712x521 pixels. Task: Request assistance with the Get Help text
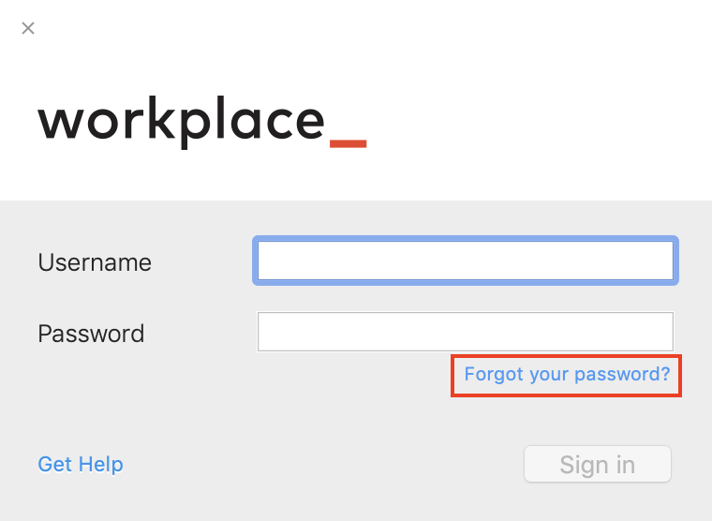point(81,464)
